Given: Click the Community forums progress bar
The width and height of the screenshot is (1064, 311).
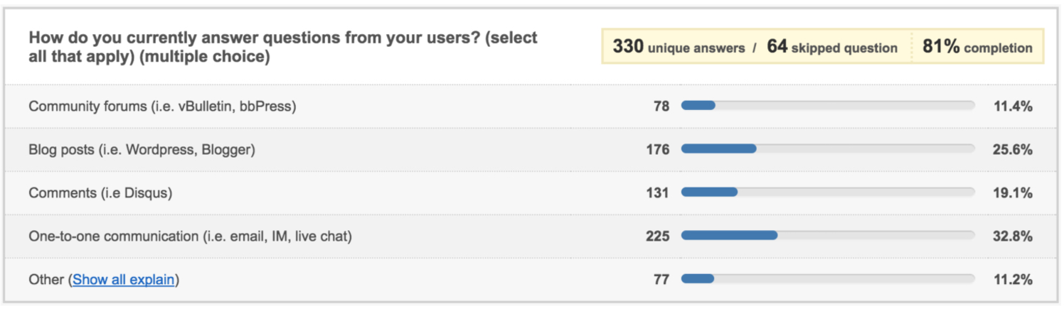Looking at the screenshot, I should click(828, 106).
